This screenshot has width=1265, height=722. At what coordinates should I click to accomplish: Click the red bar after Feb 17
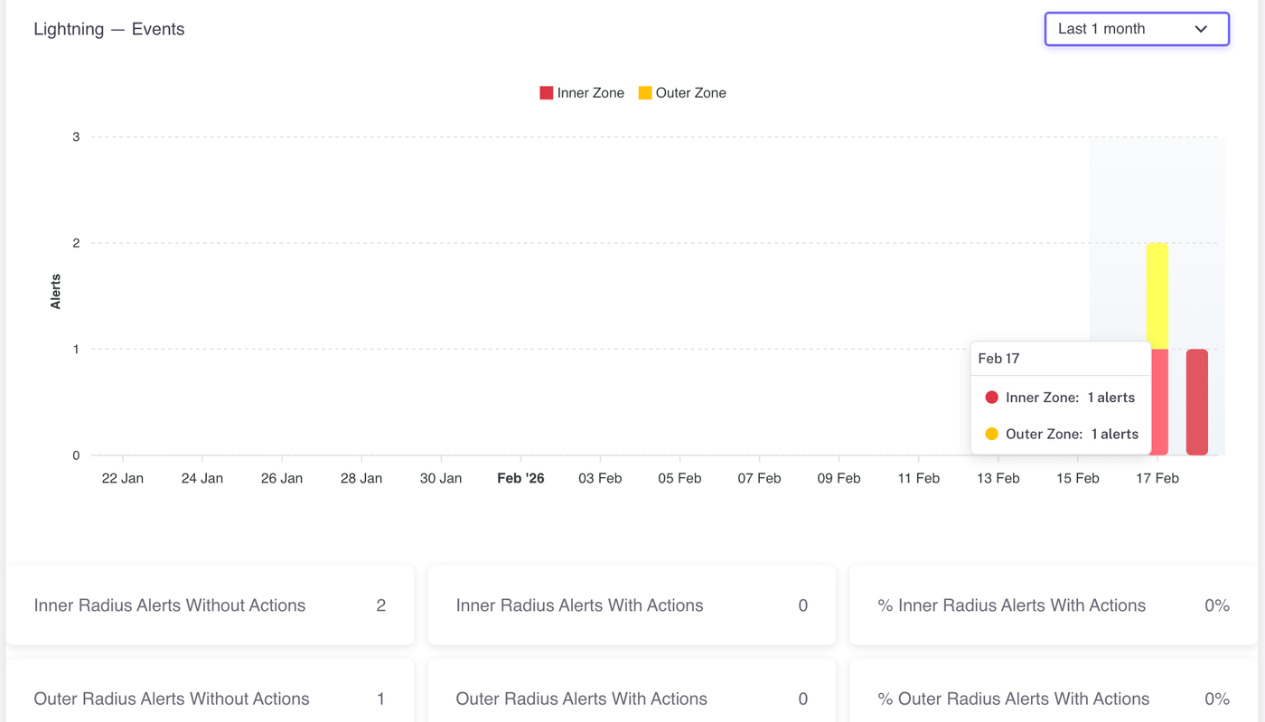pyautogui.click(x=1197, y=402)
